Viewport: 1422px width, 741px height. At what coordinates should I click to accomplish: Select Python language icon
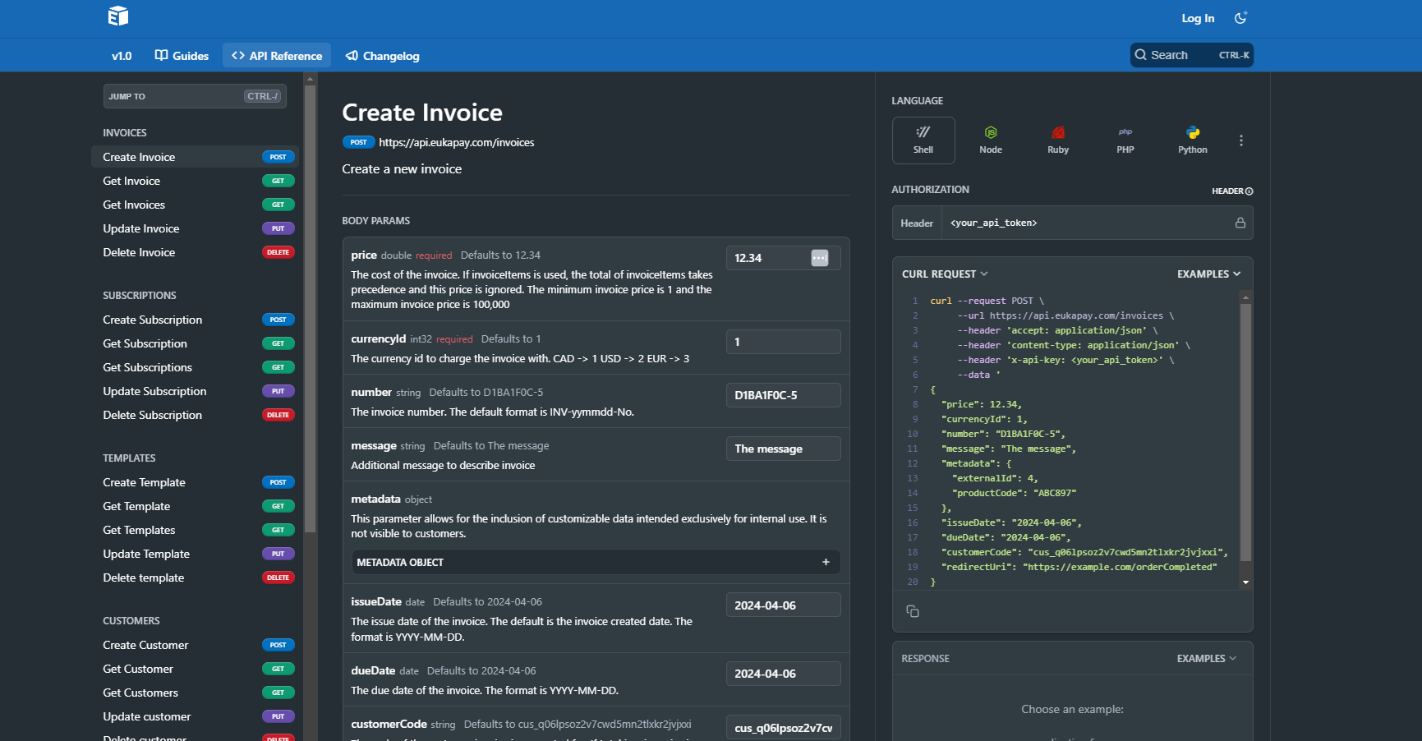click(1193, 140)
